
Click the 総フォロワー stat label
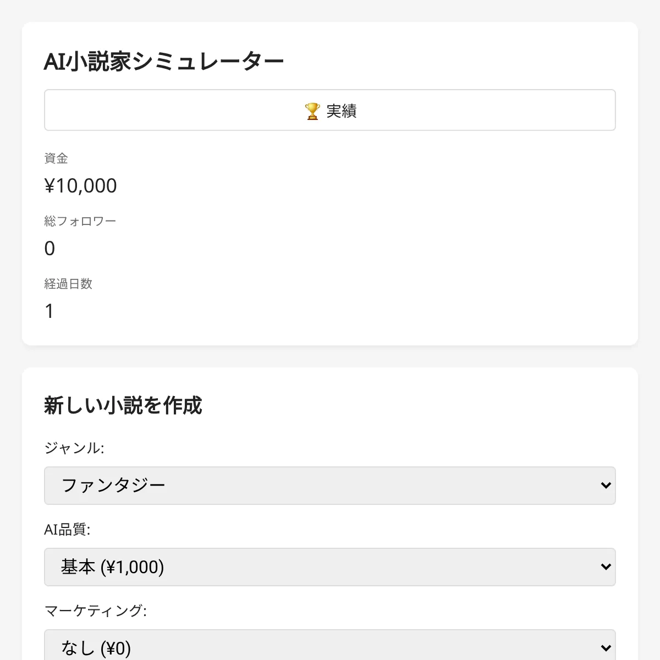tap(80, 221)
